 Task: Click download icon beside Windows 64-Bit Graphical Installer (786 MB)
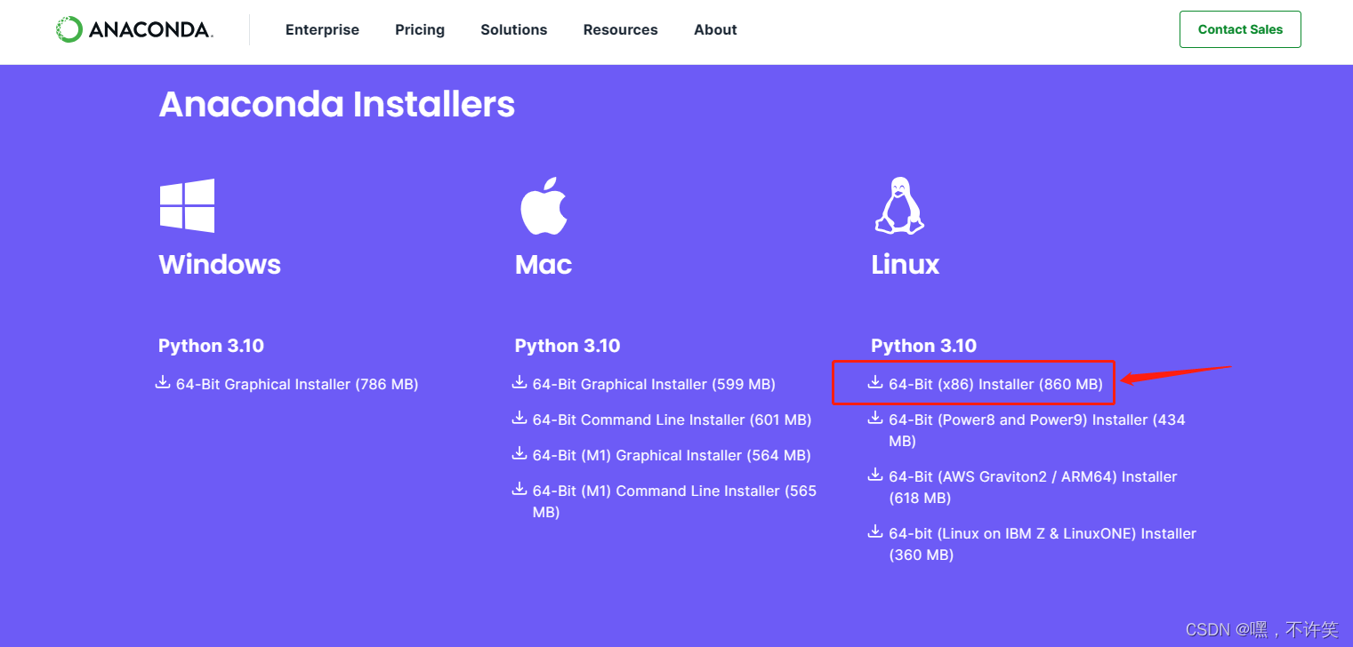pos(163,383)
